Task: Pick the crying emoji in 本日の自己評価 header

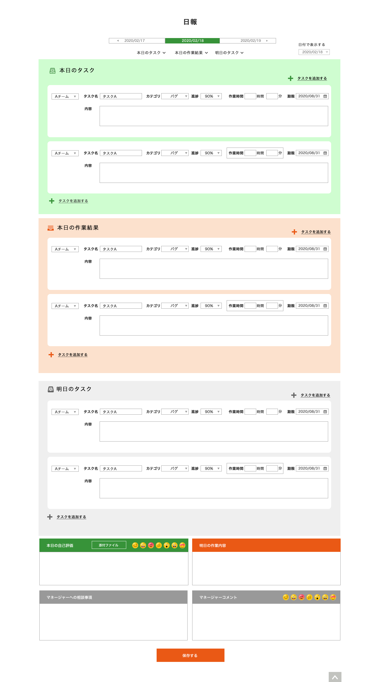Action: pyautogui.click(x=175, y=545)
